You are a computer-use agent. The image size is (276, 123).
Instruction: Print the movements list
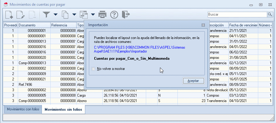pos(103,14)
